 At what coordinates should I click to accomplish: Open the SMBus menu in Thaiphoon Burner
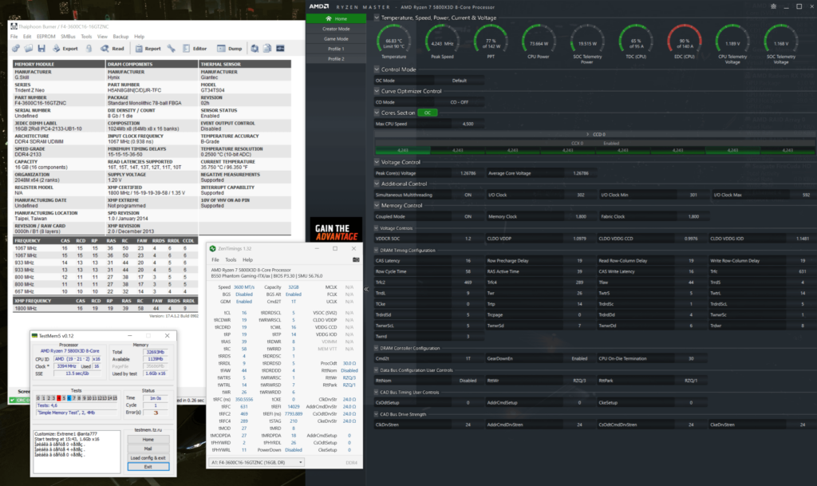68,37
